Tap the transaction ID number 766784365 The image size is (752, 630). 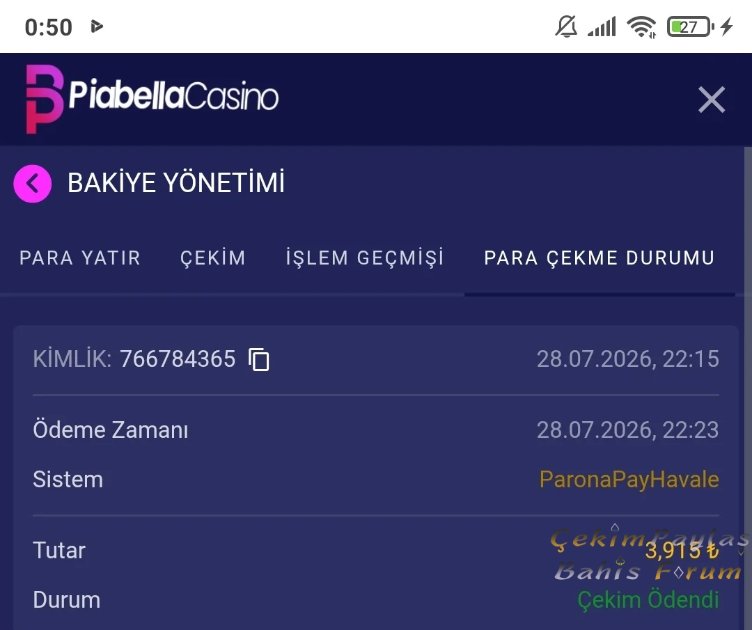pyautogui.click(x=178, y=359)
